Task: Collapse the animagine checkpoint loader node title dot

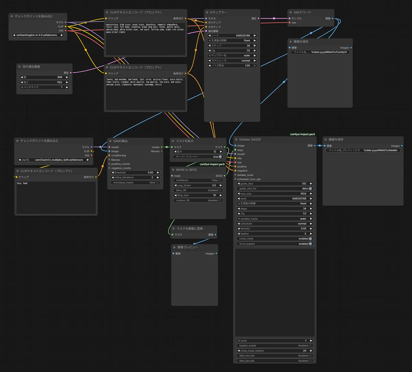Action: [x=11, y=16]
